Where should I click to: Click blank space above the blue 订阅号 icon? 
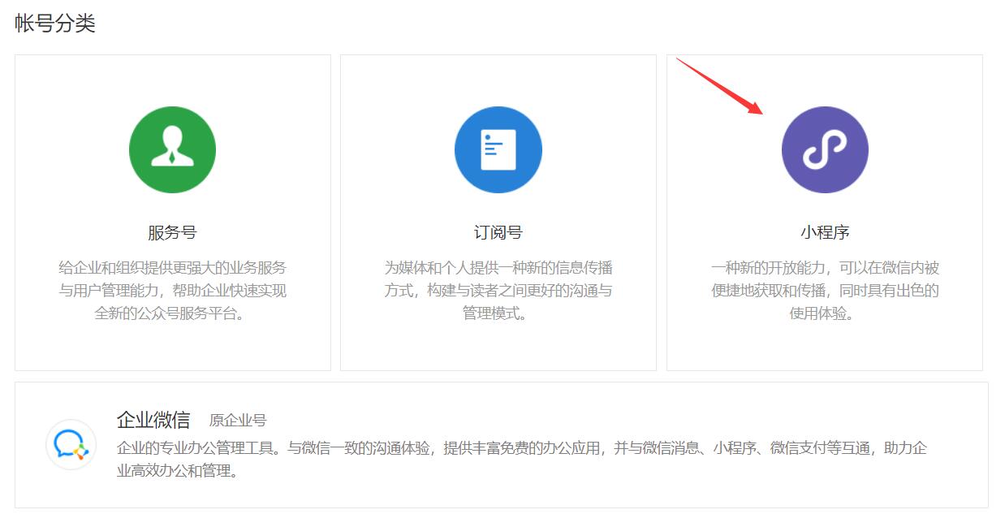point(498,80)
